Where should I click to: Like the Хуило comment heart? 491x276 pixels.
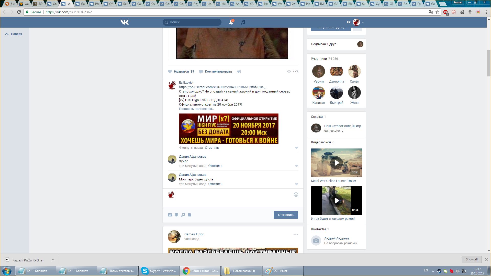pyautogui.click(x=296, y=166)
